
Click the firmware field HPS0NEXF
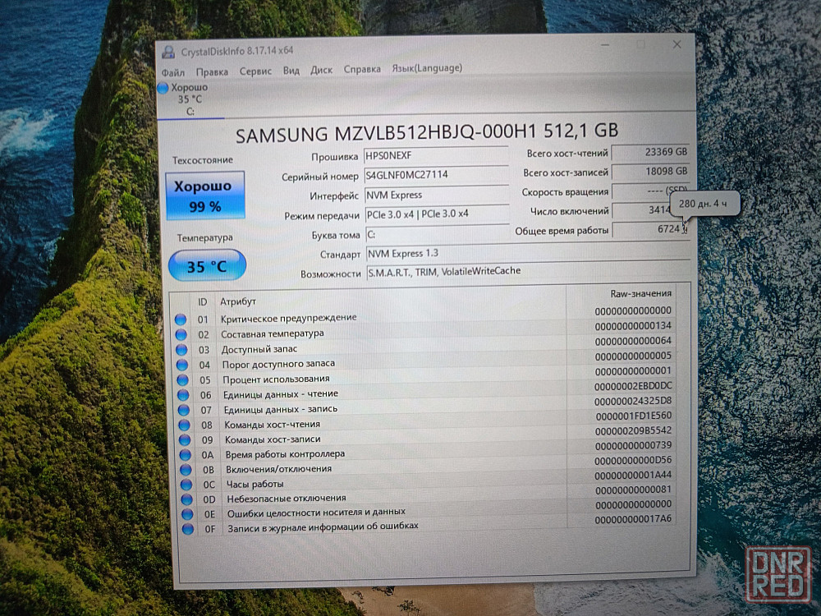pyautogui.click(x=436, y=155)
